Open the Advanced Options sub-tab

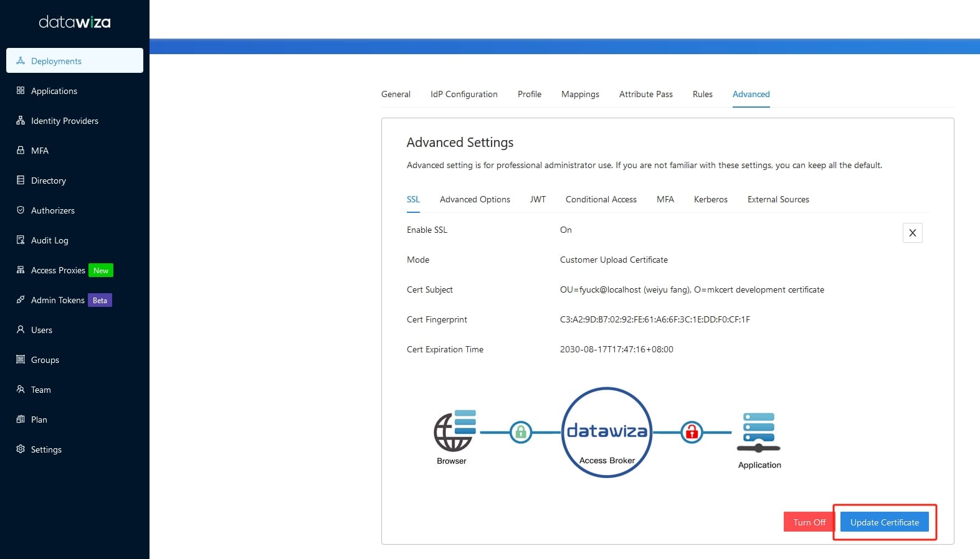pos(475,199)
